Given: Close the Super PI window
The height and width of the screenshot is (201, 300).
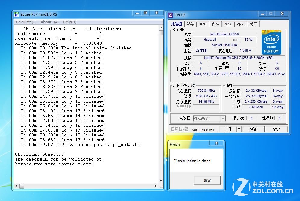Looking at the screenshot, I should click(x=157, y=13).
